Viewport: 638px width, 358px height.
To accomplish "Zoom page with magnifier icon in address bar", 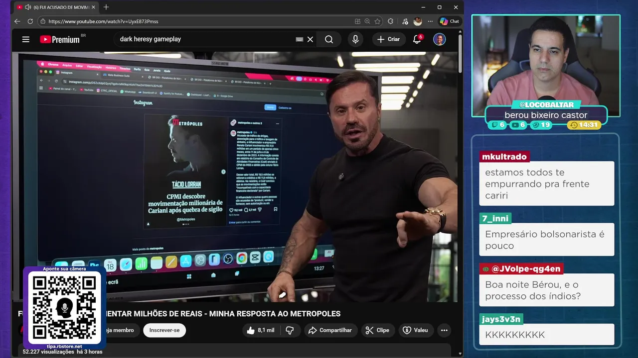I will (x=367, y=21).
